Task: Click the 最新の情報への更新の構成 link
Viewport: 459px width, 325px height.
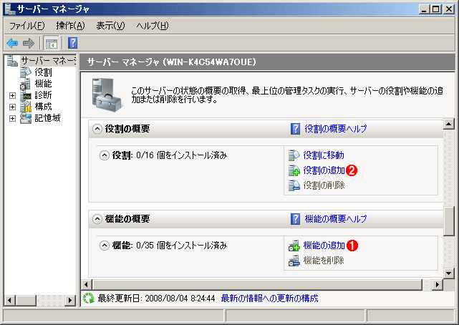Action: (269, 299)
